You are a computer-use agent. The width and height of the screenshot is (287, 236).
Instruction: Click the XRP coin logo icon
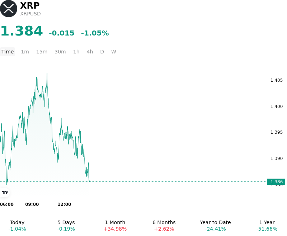[9, 9]
